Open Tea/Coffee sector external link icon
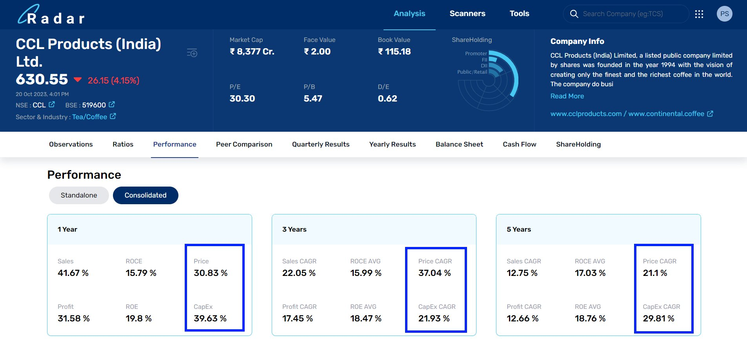The width and height of the screenshot is (747, 341). pyautogui.click(x=113, y=116)
